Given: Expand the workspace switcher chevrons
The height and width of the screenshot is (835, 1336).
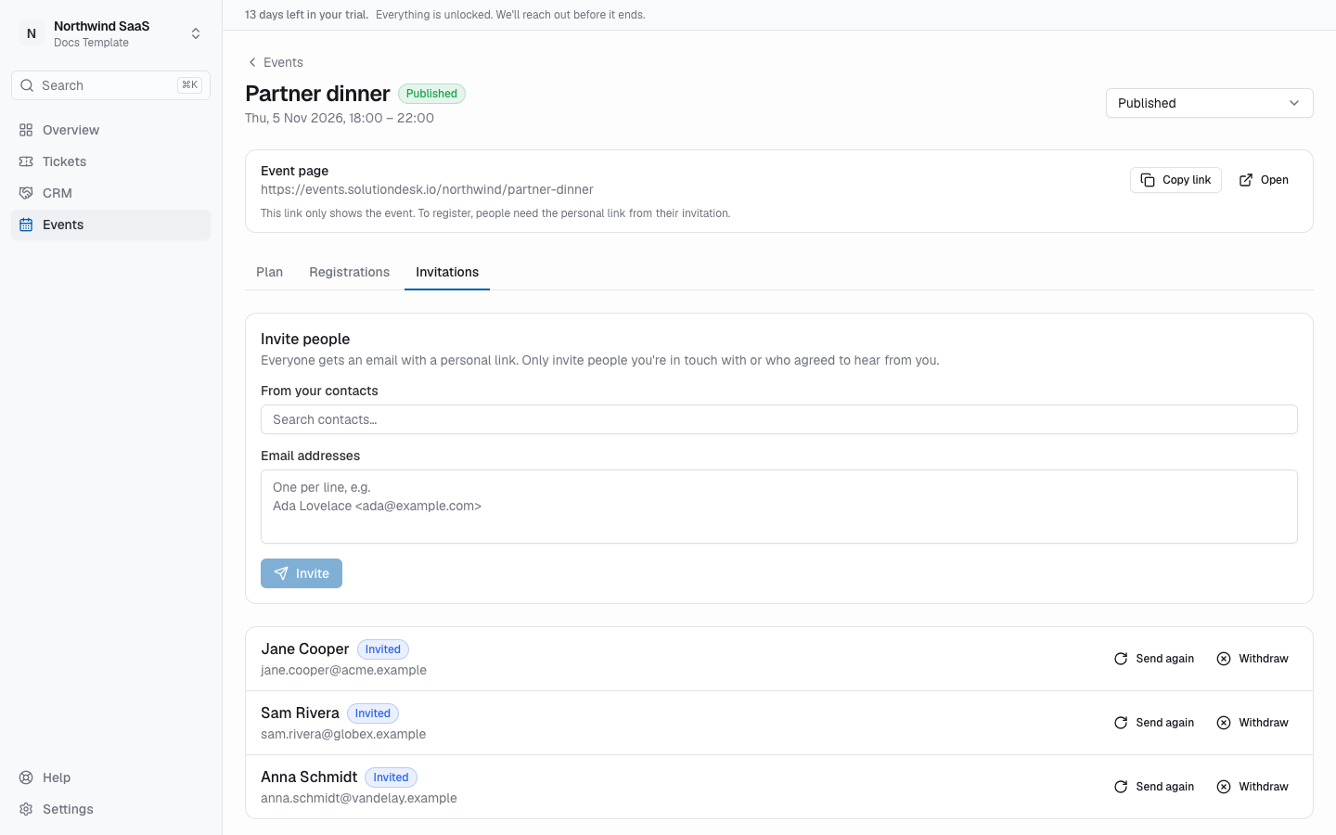Looking at the screenshot, I should click(x=196, y=33).
